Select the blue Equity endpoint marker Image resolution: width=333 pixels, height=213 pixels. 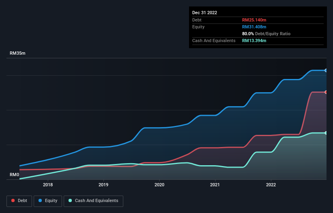326,70
